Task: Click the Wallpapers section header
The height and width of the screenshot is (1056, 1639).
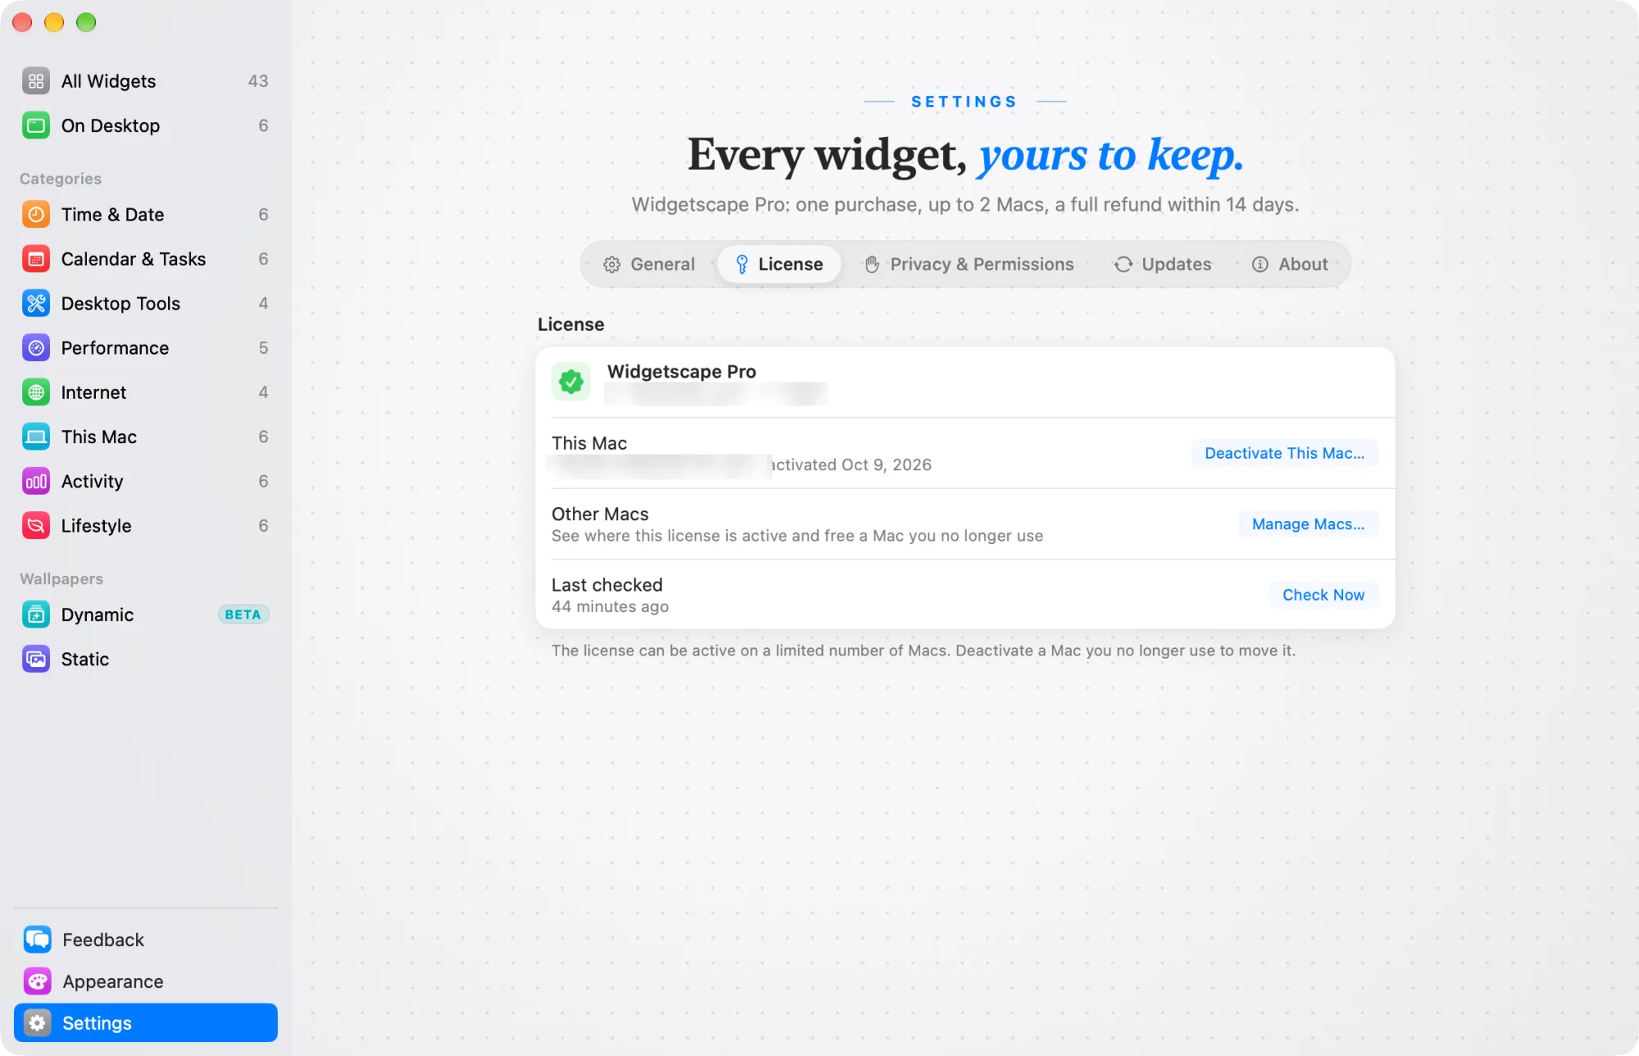Action: (x=61, y=579)
